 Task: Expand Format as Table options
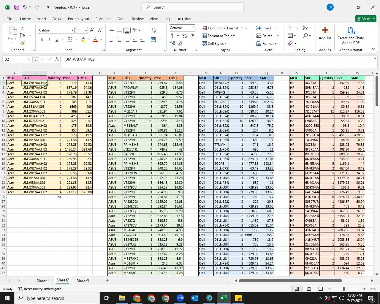pyautogui.click(x=218, y=36)
